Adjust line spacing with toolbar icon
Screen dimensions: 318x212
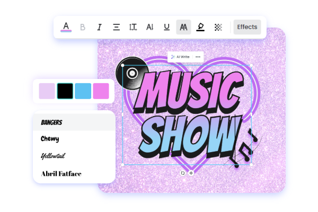(133, 27)
